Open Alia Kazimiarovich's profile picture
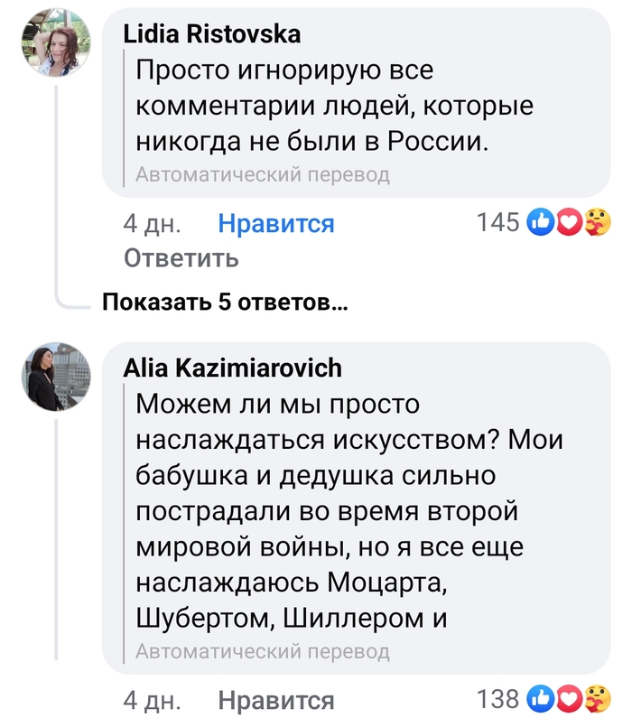632x718 pixels. coord(56,377)
